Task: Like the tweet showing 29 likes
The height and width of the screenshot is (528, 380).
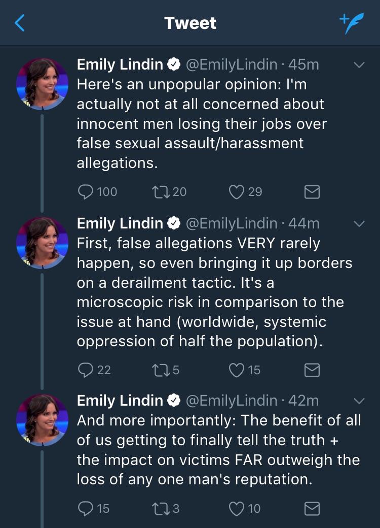Action: (x=237, y=191)
